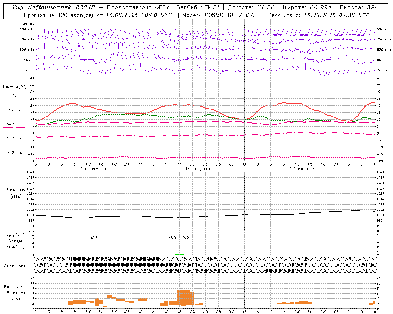The image size is (393, 314).
Task: Select the Модель COSMO-RU / 6.6км label
Action: coord(221,15)
